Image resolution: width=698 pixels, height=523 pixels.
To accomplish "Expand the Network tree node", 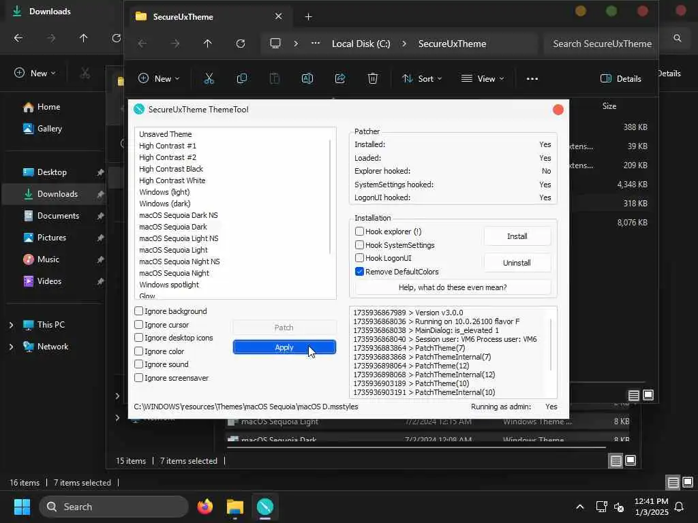I will point(11,347).
